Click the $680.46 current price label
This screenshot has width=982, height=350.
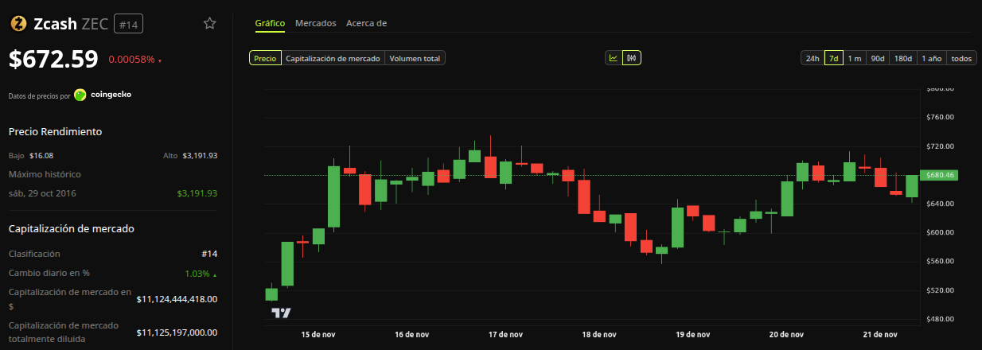[941, 175]
